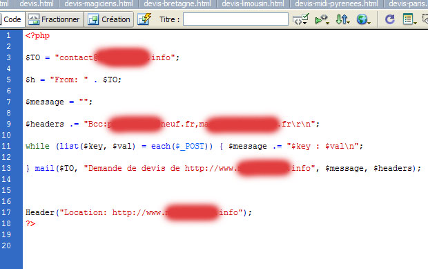Click the visual aids icon at the toolbar edge

click(425, 19)
